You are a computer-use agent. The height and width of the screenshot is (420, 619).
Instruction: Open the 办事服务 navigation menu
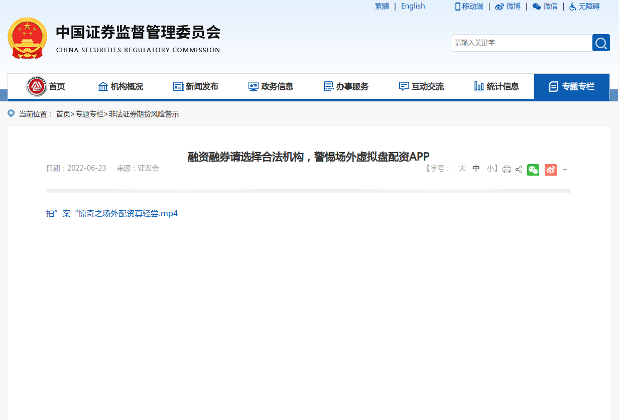[x=346, y=86]
